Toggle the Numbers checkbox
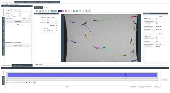170x93 pixels. [56, 25]
